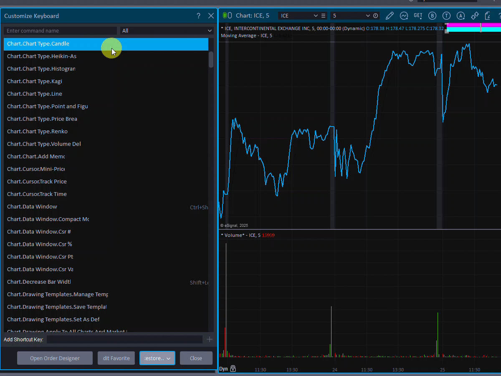Click the circled B icon

pyautogui.click(x=432, y=16)
